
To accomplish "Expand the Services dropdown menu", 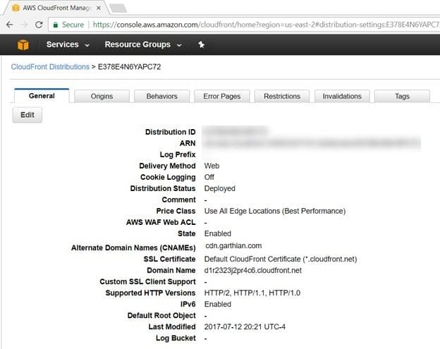I will click(68, 44).
